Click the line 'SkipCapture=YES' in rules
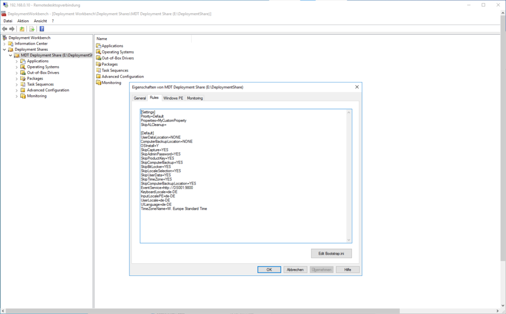Viewport: 506px width, 314px height. pyautogui.click(x=155, y=150)
